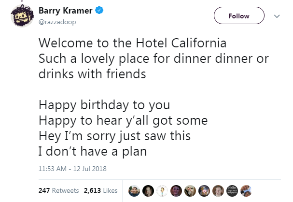Click Barry Kramer's profile avatar
This screenshot has width=293, height=202.
click(20, 19)
